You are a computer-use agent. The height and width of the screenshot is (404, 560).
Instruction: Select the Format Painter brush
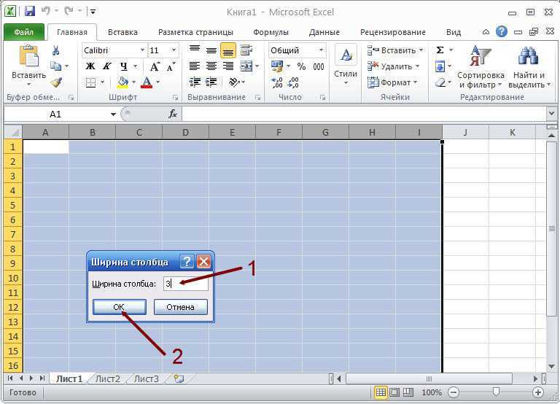click(56, 82)
